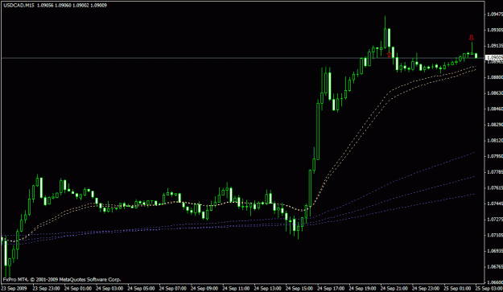Click the 24 Sep 11:00 time label
The width and height of the screenshot is (503, 292).
point(236,289)
